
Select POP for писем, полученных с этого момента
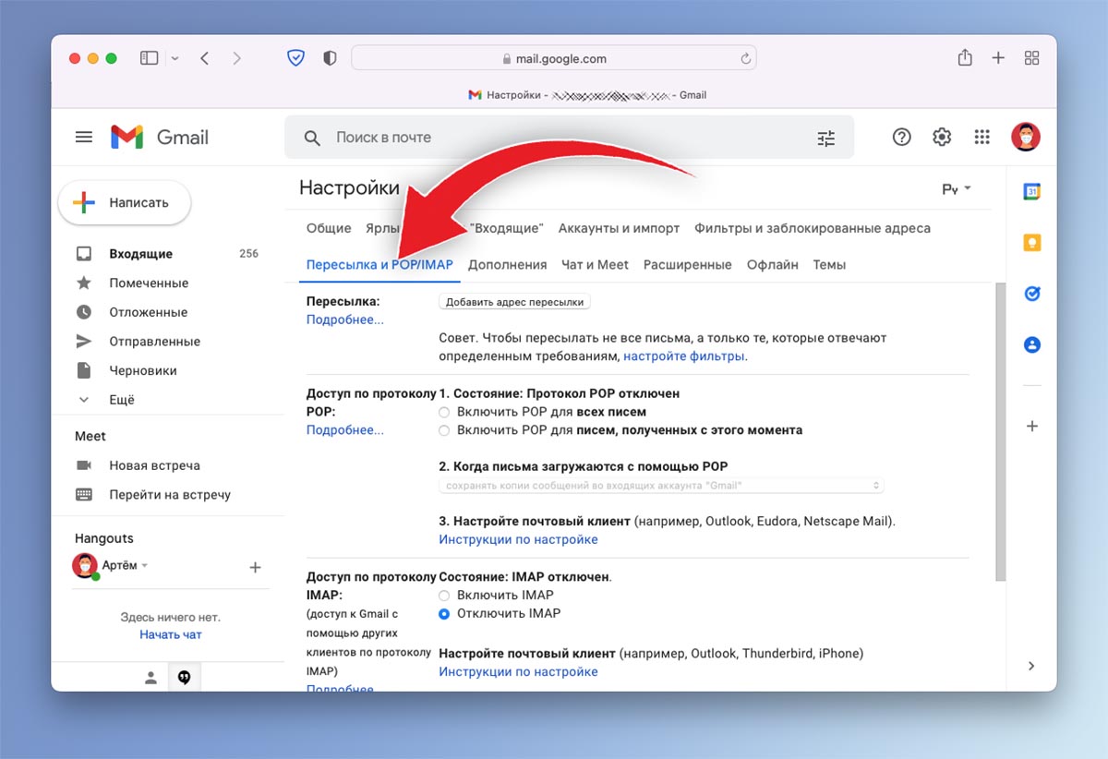coord(444,429)
